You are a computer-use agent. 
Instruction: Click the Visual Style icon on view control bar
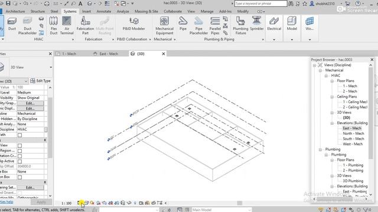pyautogui.click(x=86, y=203)
